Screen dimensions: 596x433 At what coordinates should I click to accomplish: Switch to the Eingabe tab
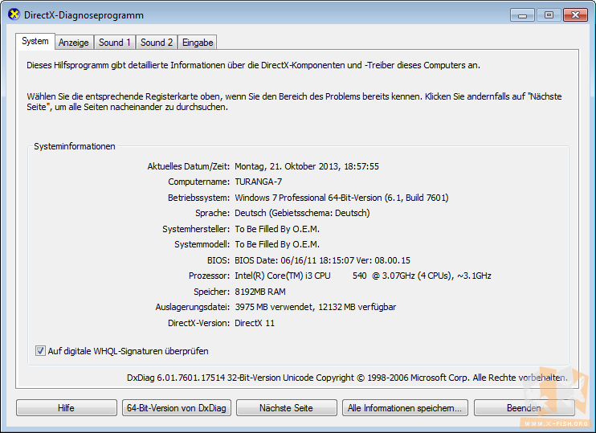[x=198, y=43]
